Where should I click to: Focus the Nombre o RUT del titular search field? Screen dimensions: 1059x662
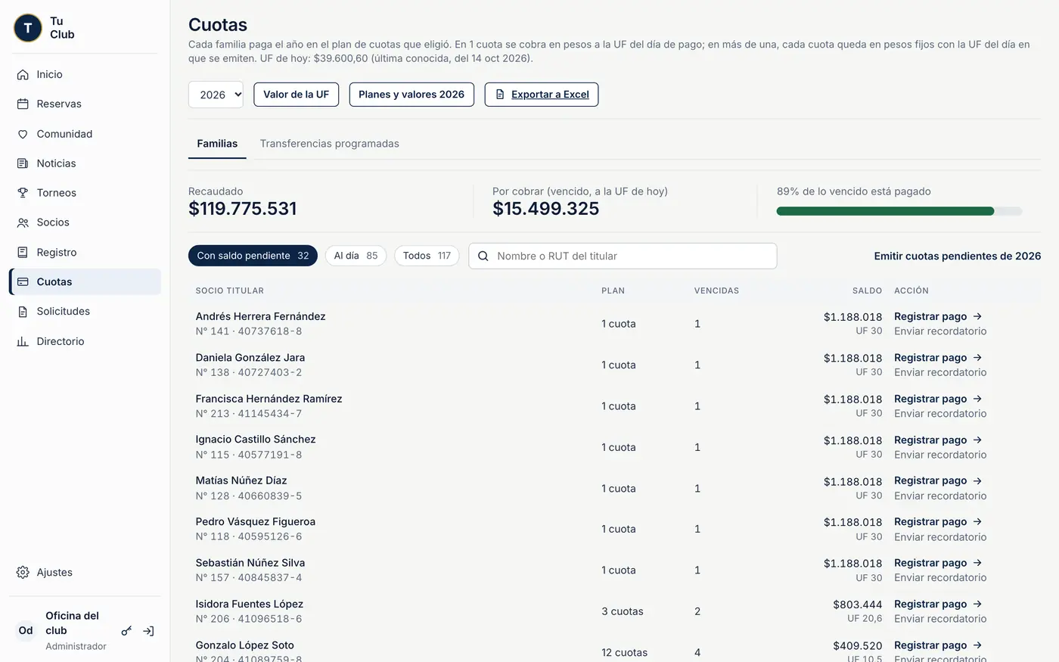pyautogui.click(x=623, y=256)
